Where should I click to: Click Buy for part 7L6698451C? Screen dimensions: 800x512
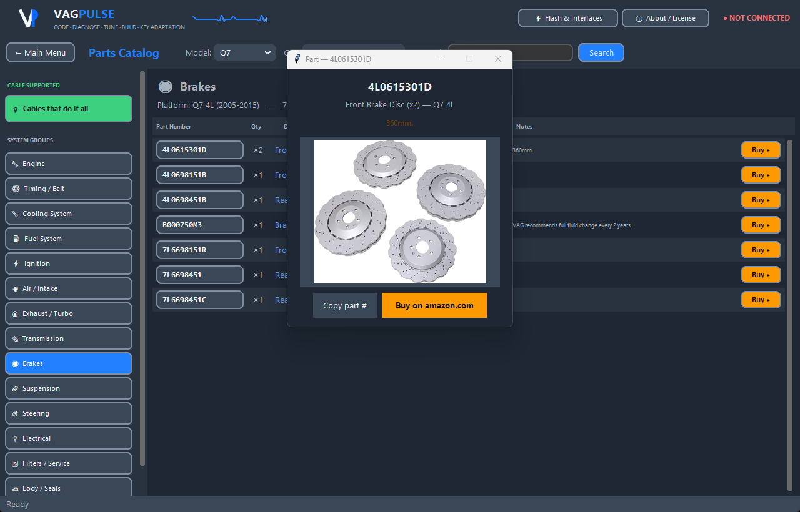click(761, 300)
